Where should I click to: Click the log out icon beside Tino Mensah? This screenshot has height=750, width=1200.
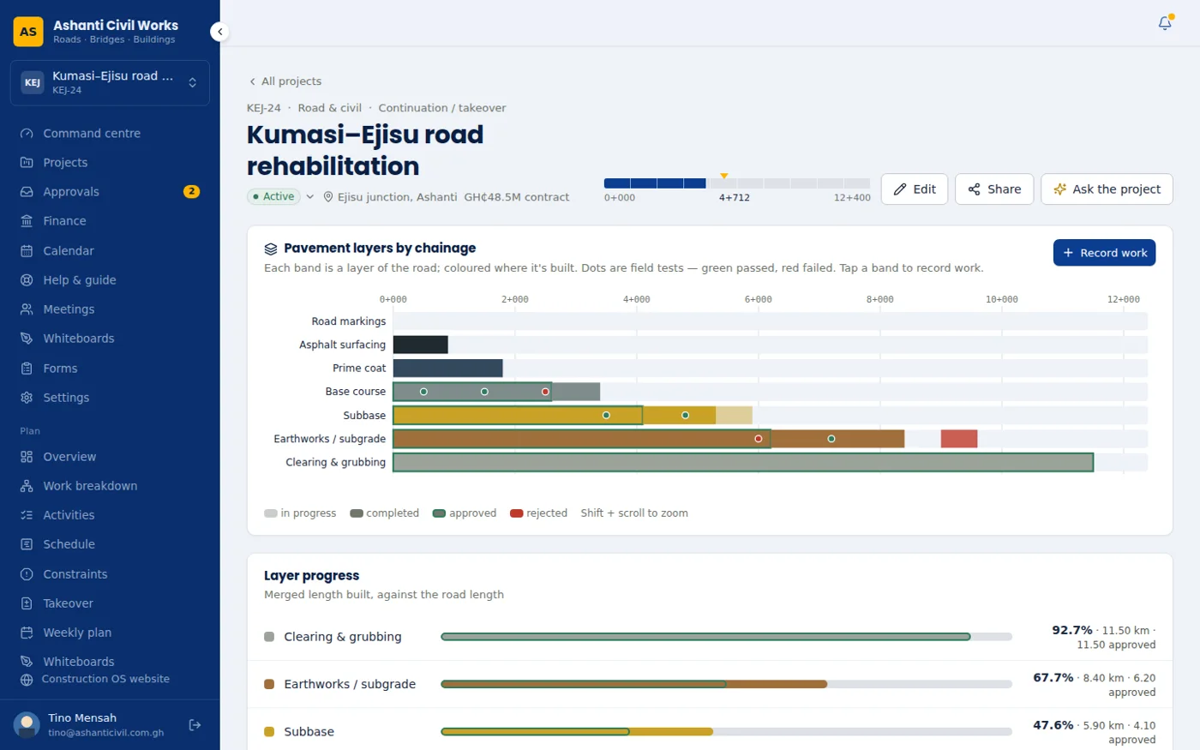coord(195,725)
